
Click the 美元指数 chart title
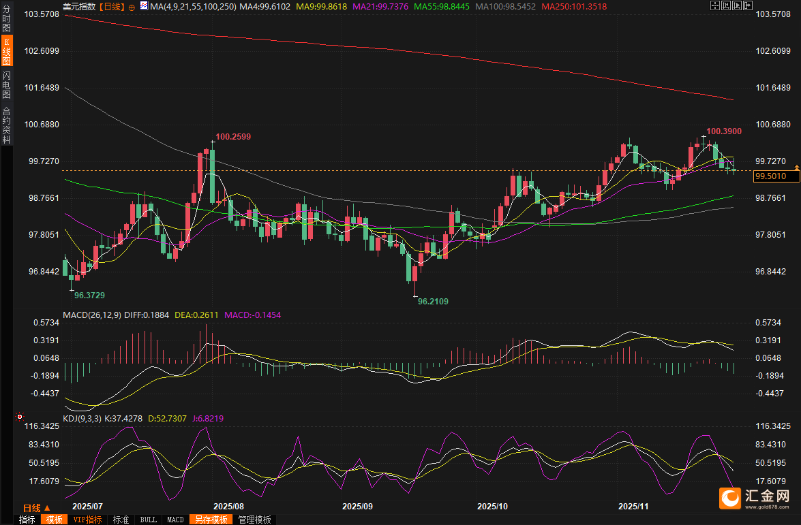click(79, 7)
